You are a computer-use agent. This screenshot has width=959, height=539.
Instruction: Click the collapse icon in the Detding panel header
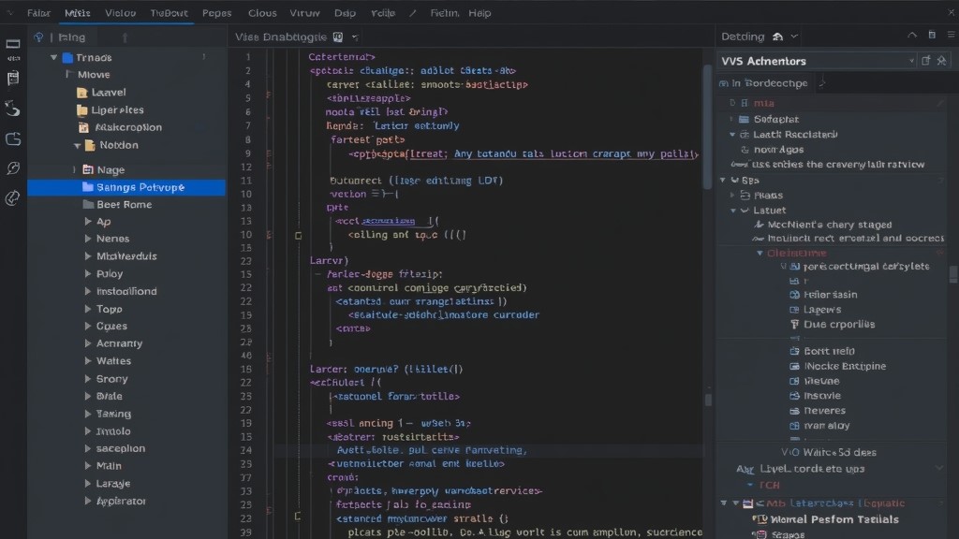pos(910,36)
